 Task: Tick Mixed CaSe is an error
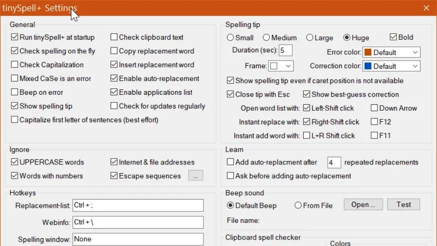pyautogui.click(x=15, y=78)
